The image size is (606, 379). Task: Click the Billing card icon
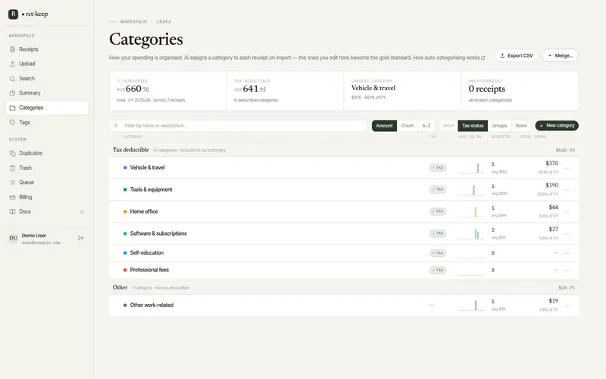(12, 197)
